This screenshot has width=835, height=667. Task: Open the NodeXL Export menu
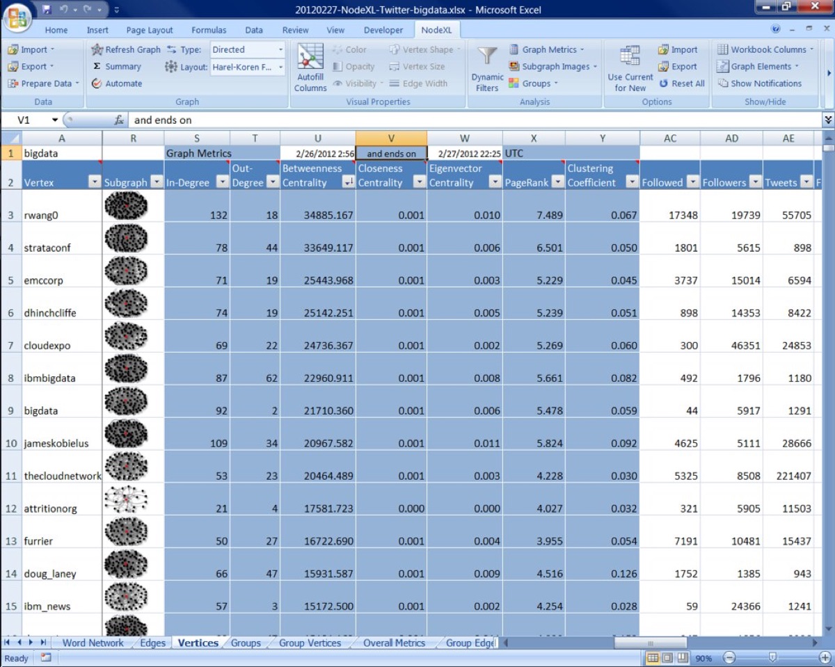point(32,67)
